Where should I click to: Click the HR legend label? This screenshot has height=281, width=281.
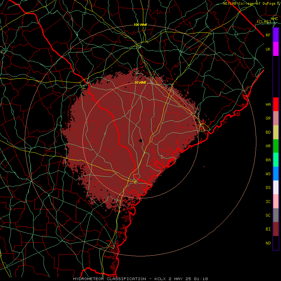pyautogui.click(x=268, y=146)
